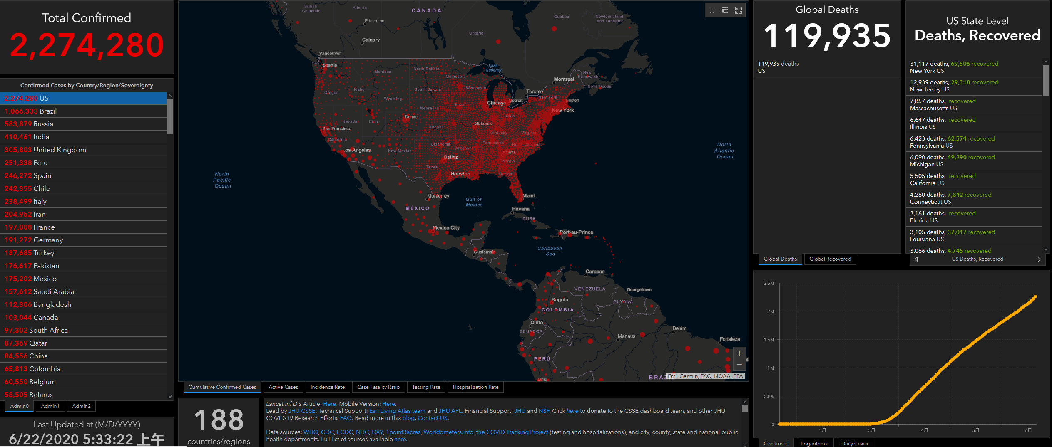The image size is (1052, 447).
Task: Switch chart to Daily Cases view
Action: coord(854,443)
